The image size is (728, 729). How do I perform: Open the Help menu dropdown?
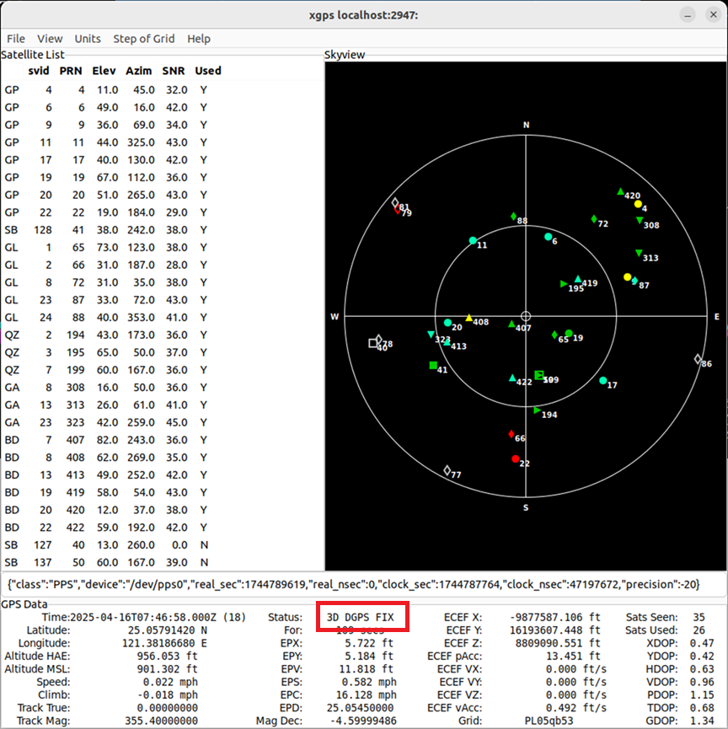pos(199,39)
